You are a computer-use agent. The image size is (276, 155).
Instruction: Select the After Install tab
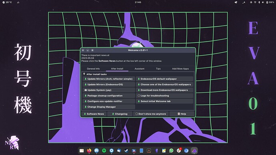[x=117, y=69]
